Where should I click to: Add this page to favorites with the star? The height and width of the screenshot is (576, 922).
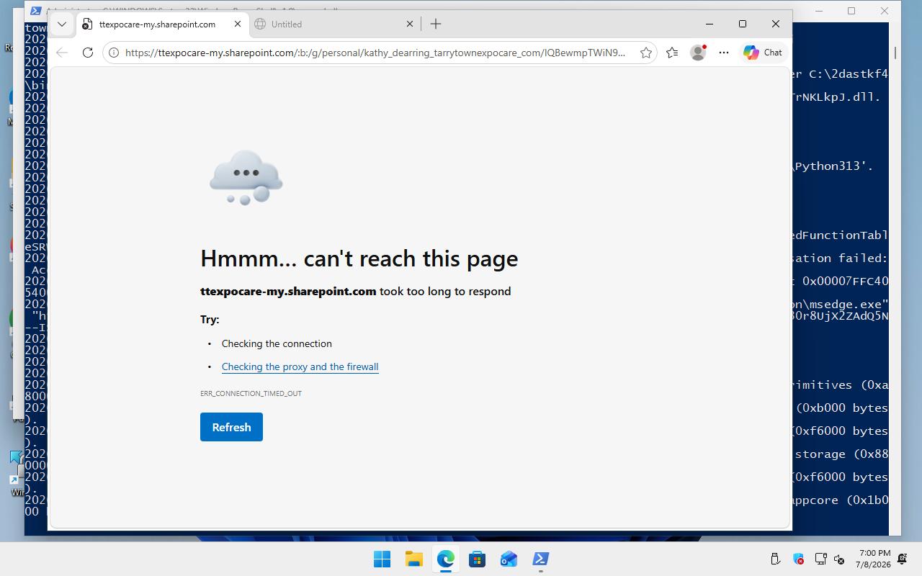(x=646, y=53)
